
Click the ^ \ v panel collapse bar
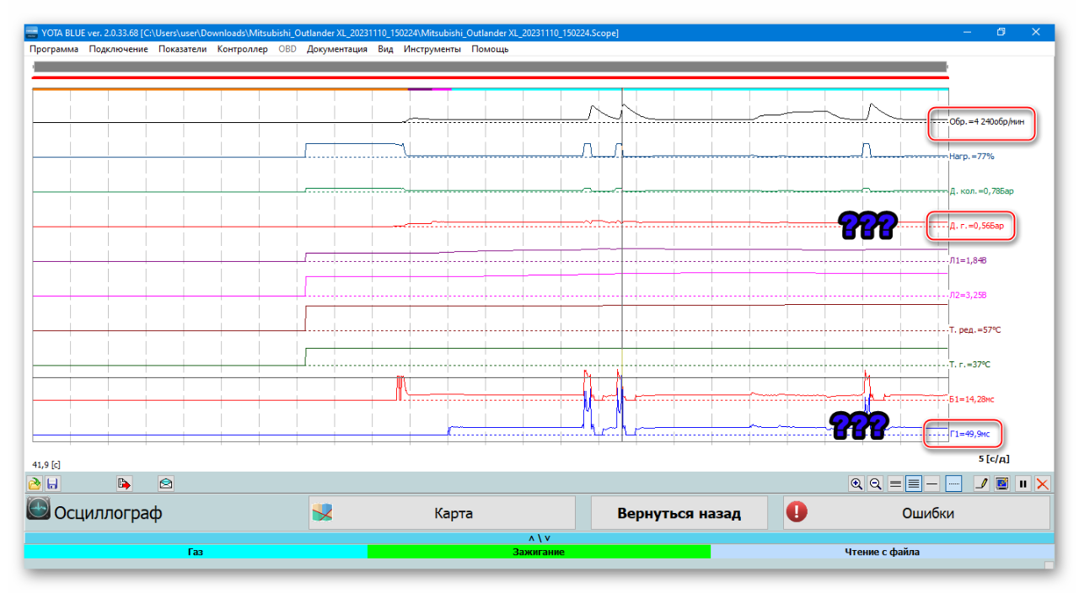[x=539, y=537]
